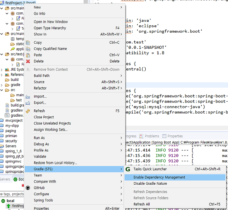
Task: Click the green Gradle G icon
Action: [128, 169]
